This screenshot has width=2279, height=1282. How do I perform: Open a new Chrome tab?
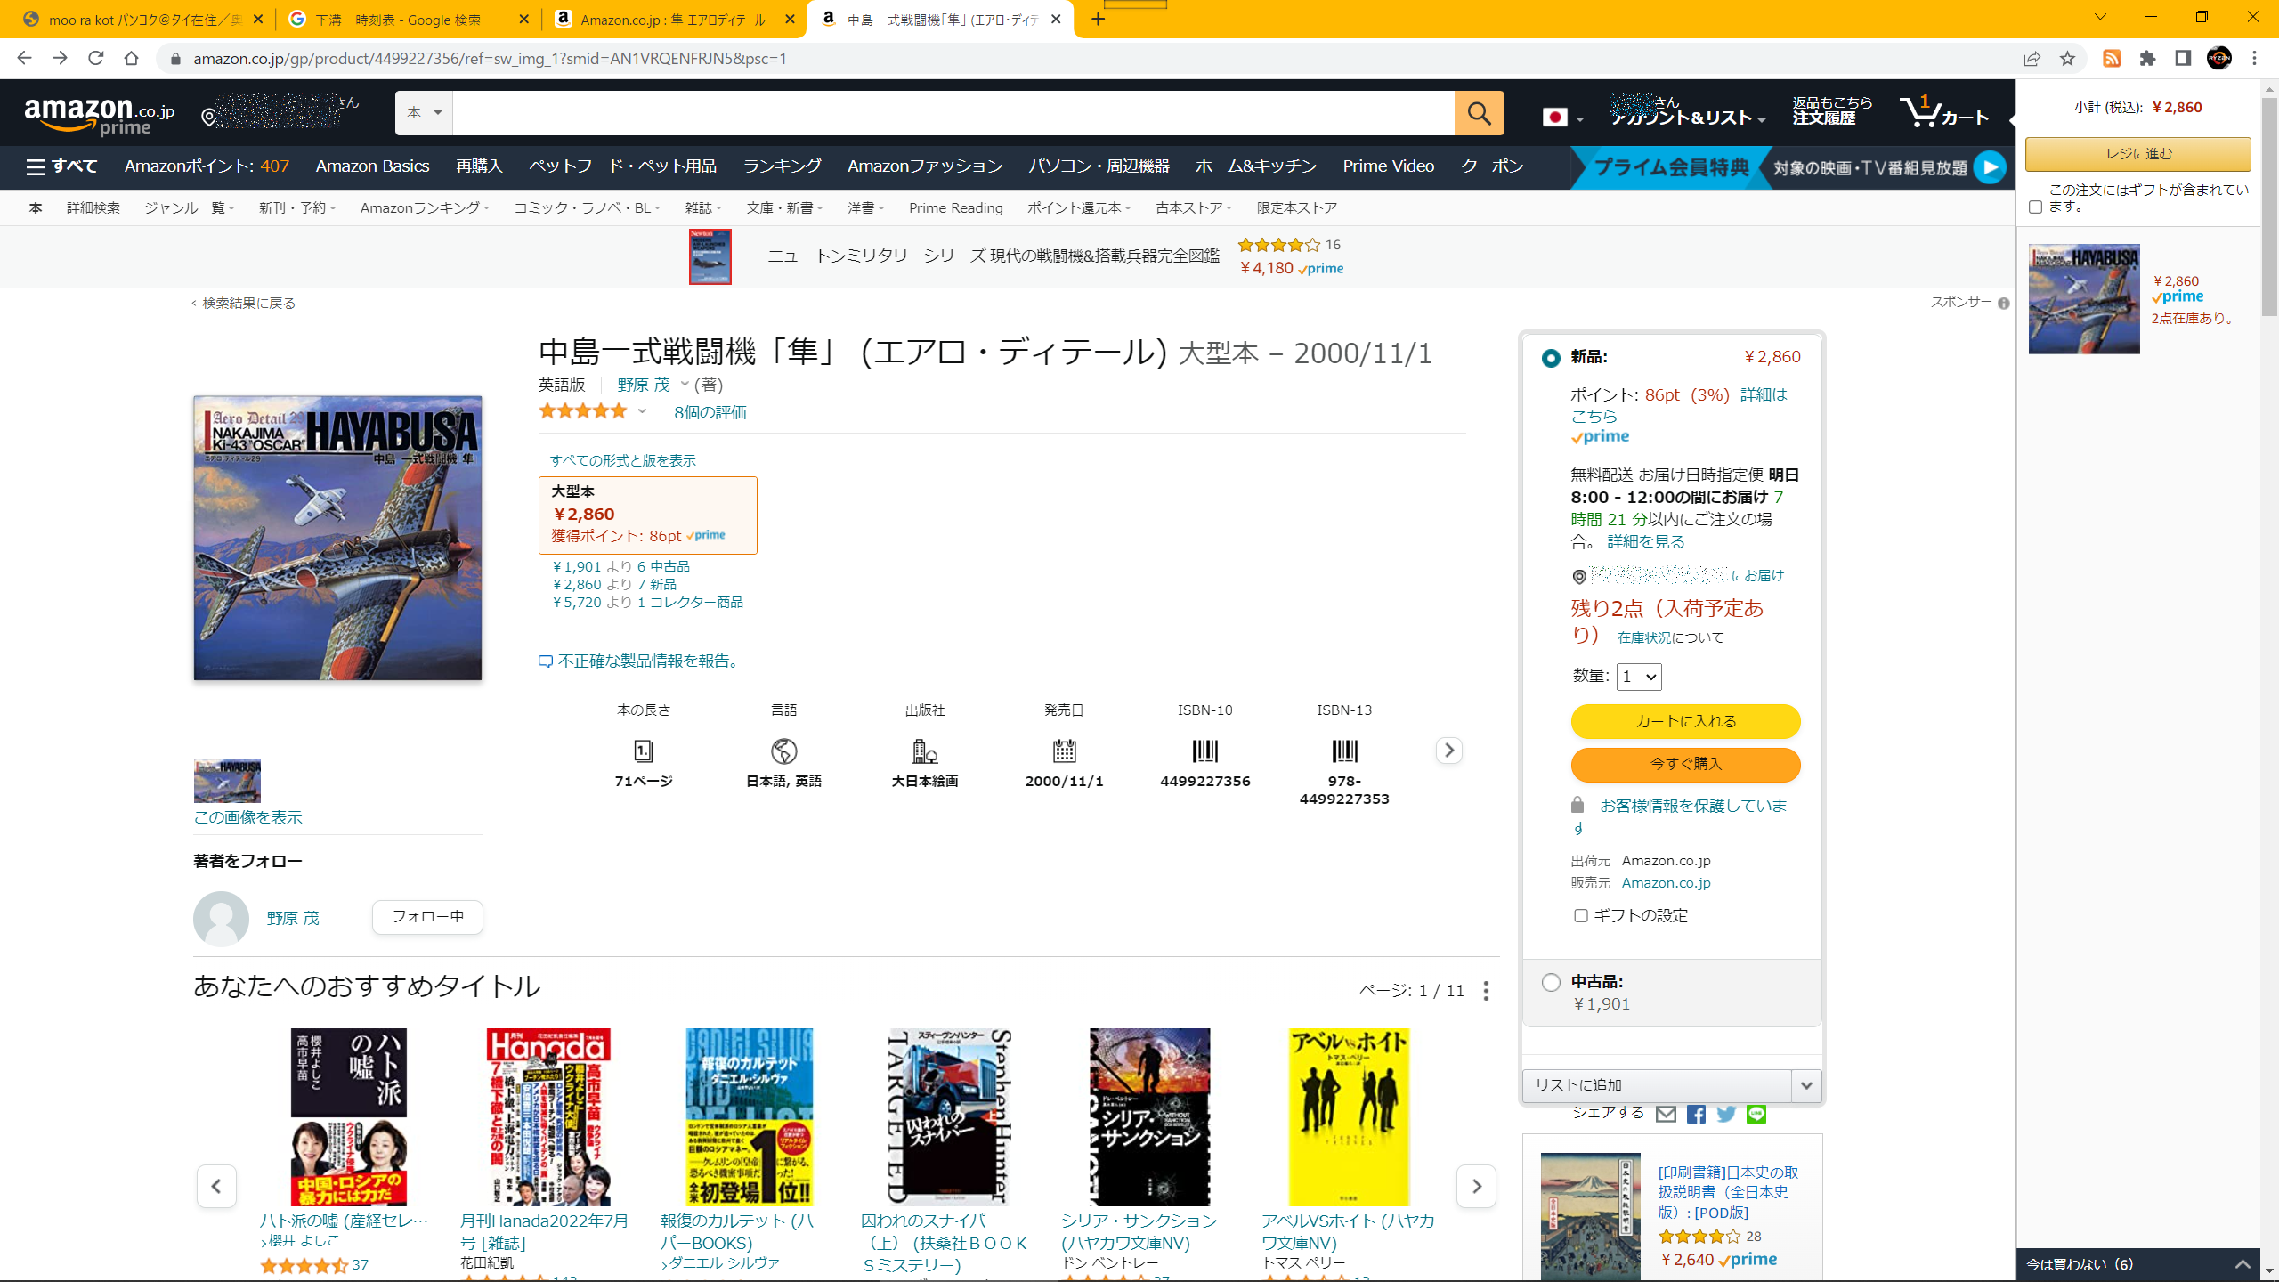click(x=1099, y=19)
